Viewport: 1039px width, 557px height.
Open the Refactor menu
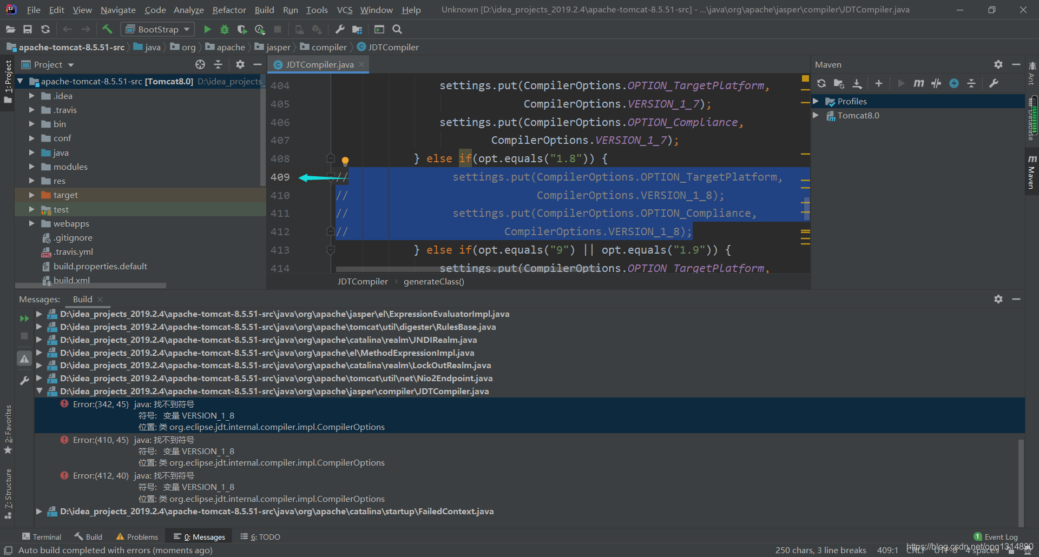pos(229,10)
